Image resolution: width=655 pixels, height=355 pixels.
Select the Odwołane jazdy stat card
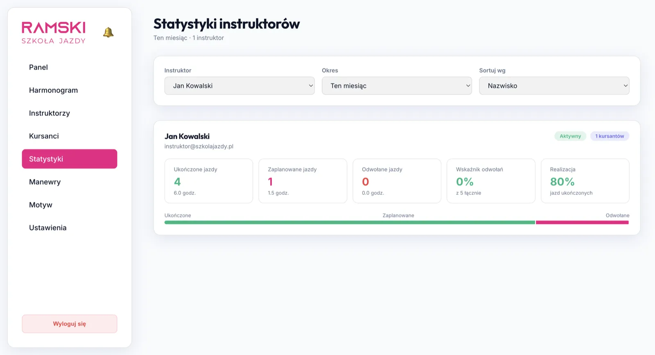point(397,181)
